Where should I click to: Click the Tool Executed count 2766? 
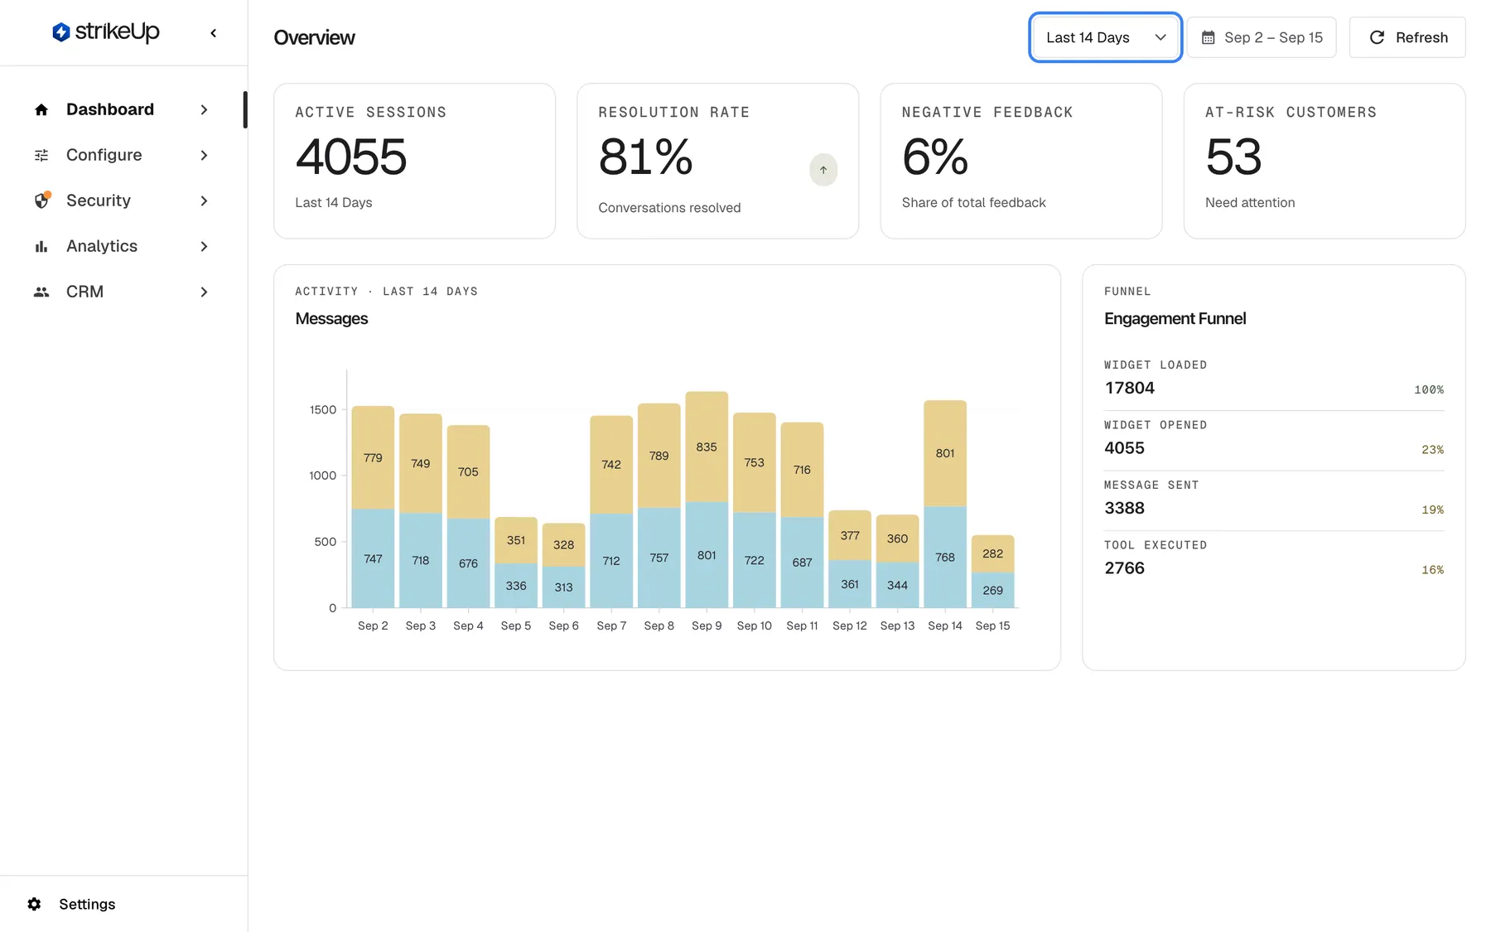pyautogui.click(x=1124, y=567)
